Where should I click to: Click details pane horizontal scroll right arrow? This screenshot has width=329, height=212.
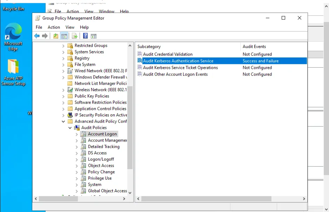tap(304, 199)
